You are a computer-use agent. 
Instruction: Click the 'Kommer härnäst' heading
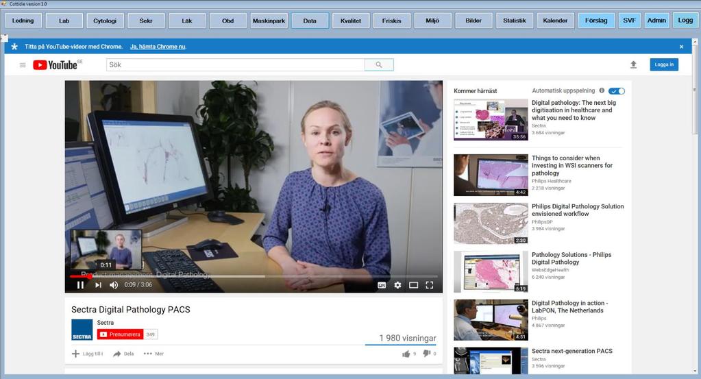pyautogui.click(x=476, y=90)
